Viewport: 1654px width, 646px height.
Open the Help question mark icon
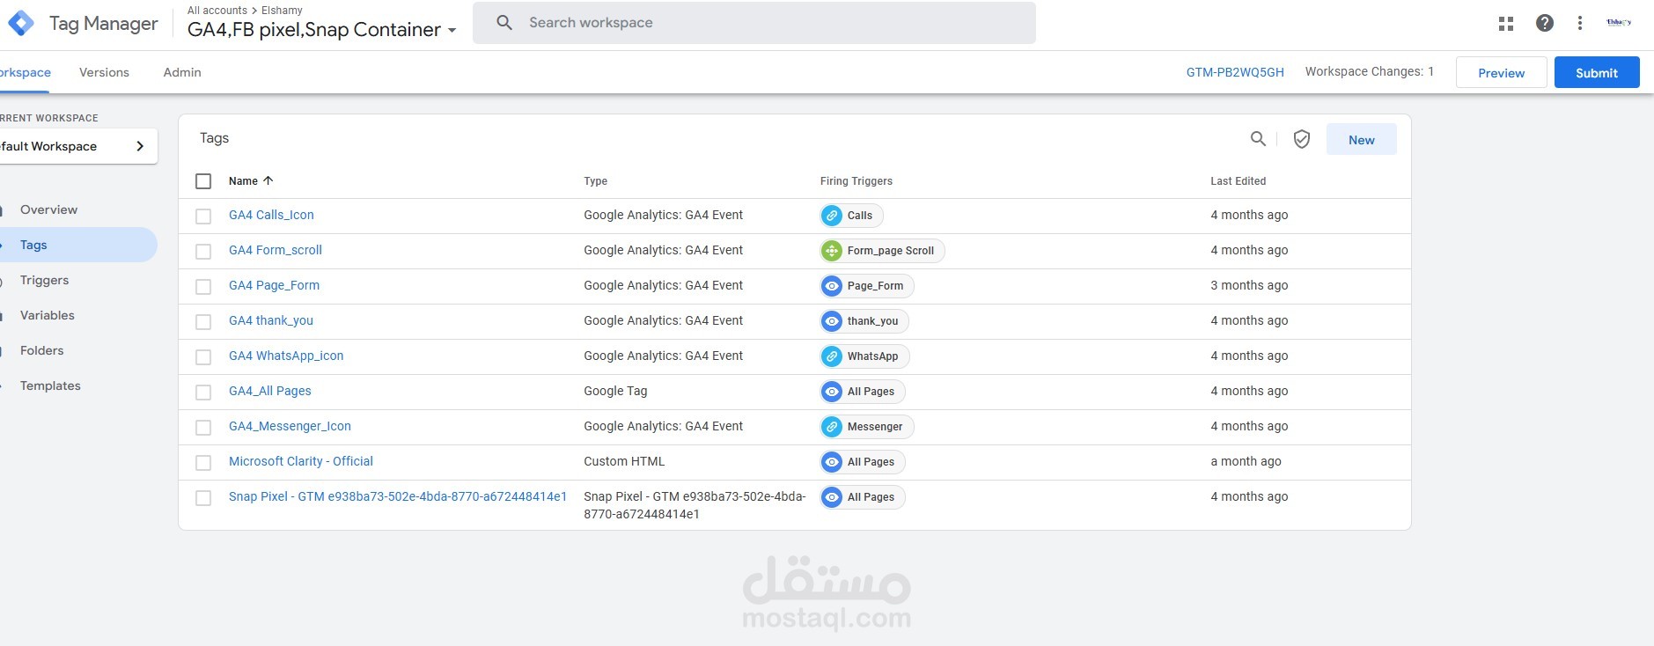tap(1545, 24)
